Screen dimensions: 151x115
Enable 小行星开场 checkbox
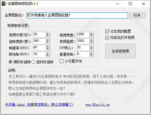point(61,61)
